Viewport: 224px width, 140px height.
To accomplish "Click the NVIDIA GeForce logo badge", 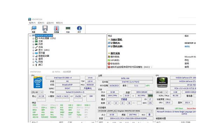I will point(162,82).
